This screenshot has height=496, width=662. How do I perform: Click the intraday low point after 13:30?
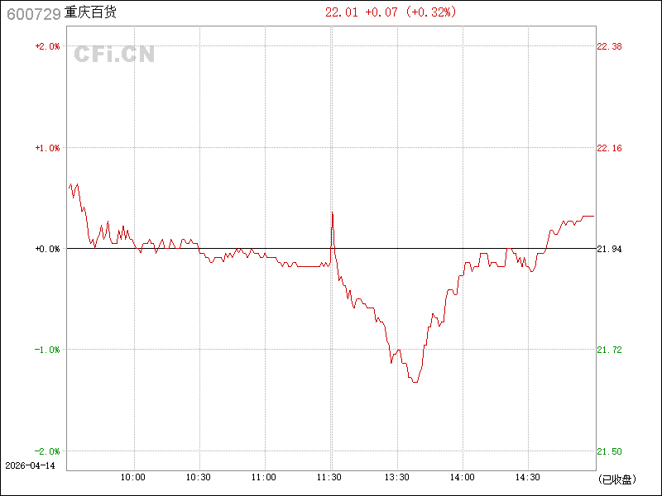[415, 382]
